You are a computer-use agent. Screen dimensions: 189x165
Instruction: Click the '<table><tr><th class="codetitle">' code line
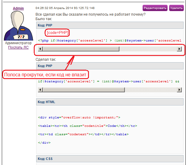(x=87, y=126)
